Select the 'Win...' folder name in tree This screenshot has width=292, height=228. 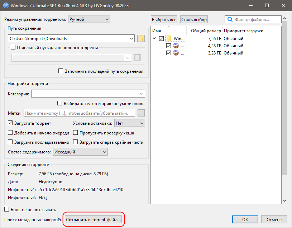point(179,39)
